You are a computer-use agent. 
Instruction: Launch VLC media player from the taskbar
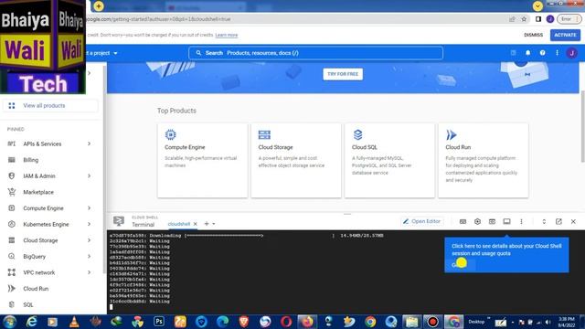coord(74,322)
